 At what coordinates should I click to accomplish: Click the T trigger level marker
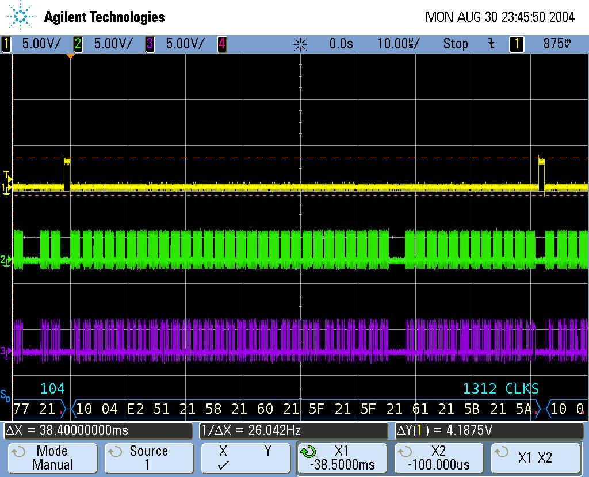point(6,175)
